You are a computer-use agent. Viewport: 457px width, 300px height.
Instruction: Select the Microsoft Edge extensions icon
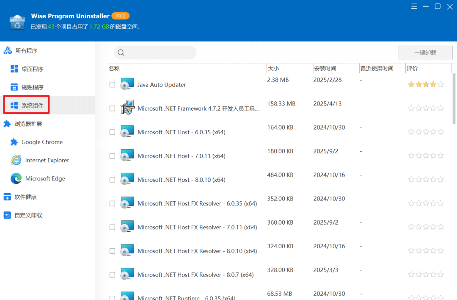tap(16, 179)
